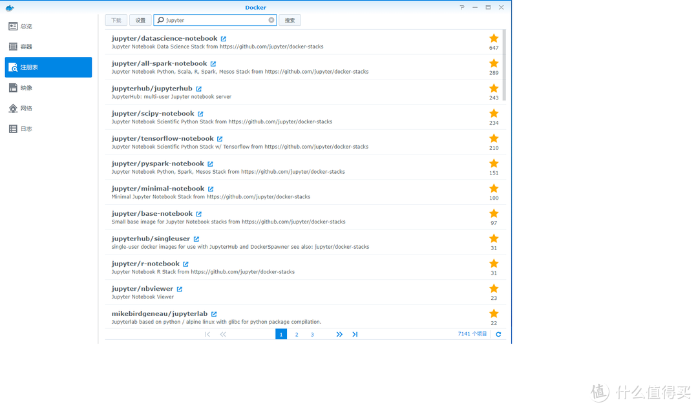Open the 映像 image section
The width and height of the screenshot is (698, 409).
point(26,88)
